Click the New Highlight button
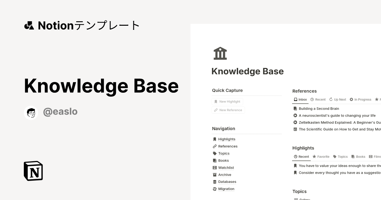This screenshot has height=200, width=381. (x=227, y=101)
